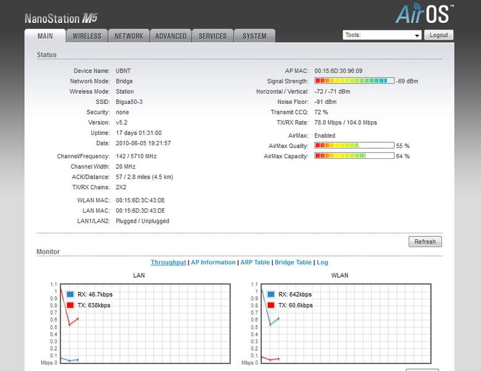Click the Logout button
Screen dimensions: 481x371
(439, 35)
